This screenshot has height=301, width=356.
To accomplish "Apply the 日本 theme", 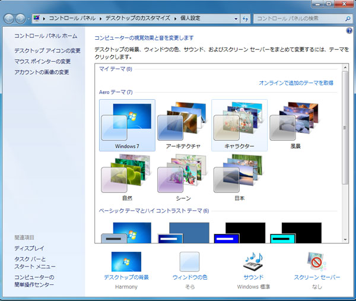I will [239, 178].
